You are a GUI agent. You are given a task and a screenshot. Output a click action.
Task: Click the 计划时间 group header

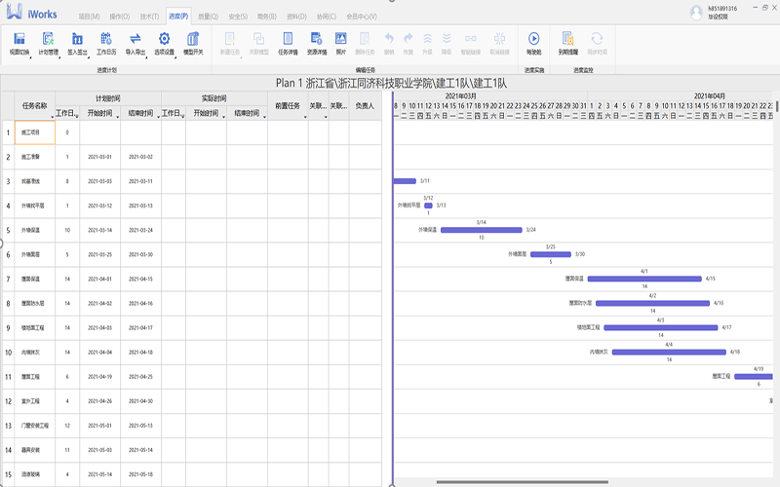tap(108, 98)
